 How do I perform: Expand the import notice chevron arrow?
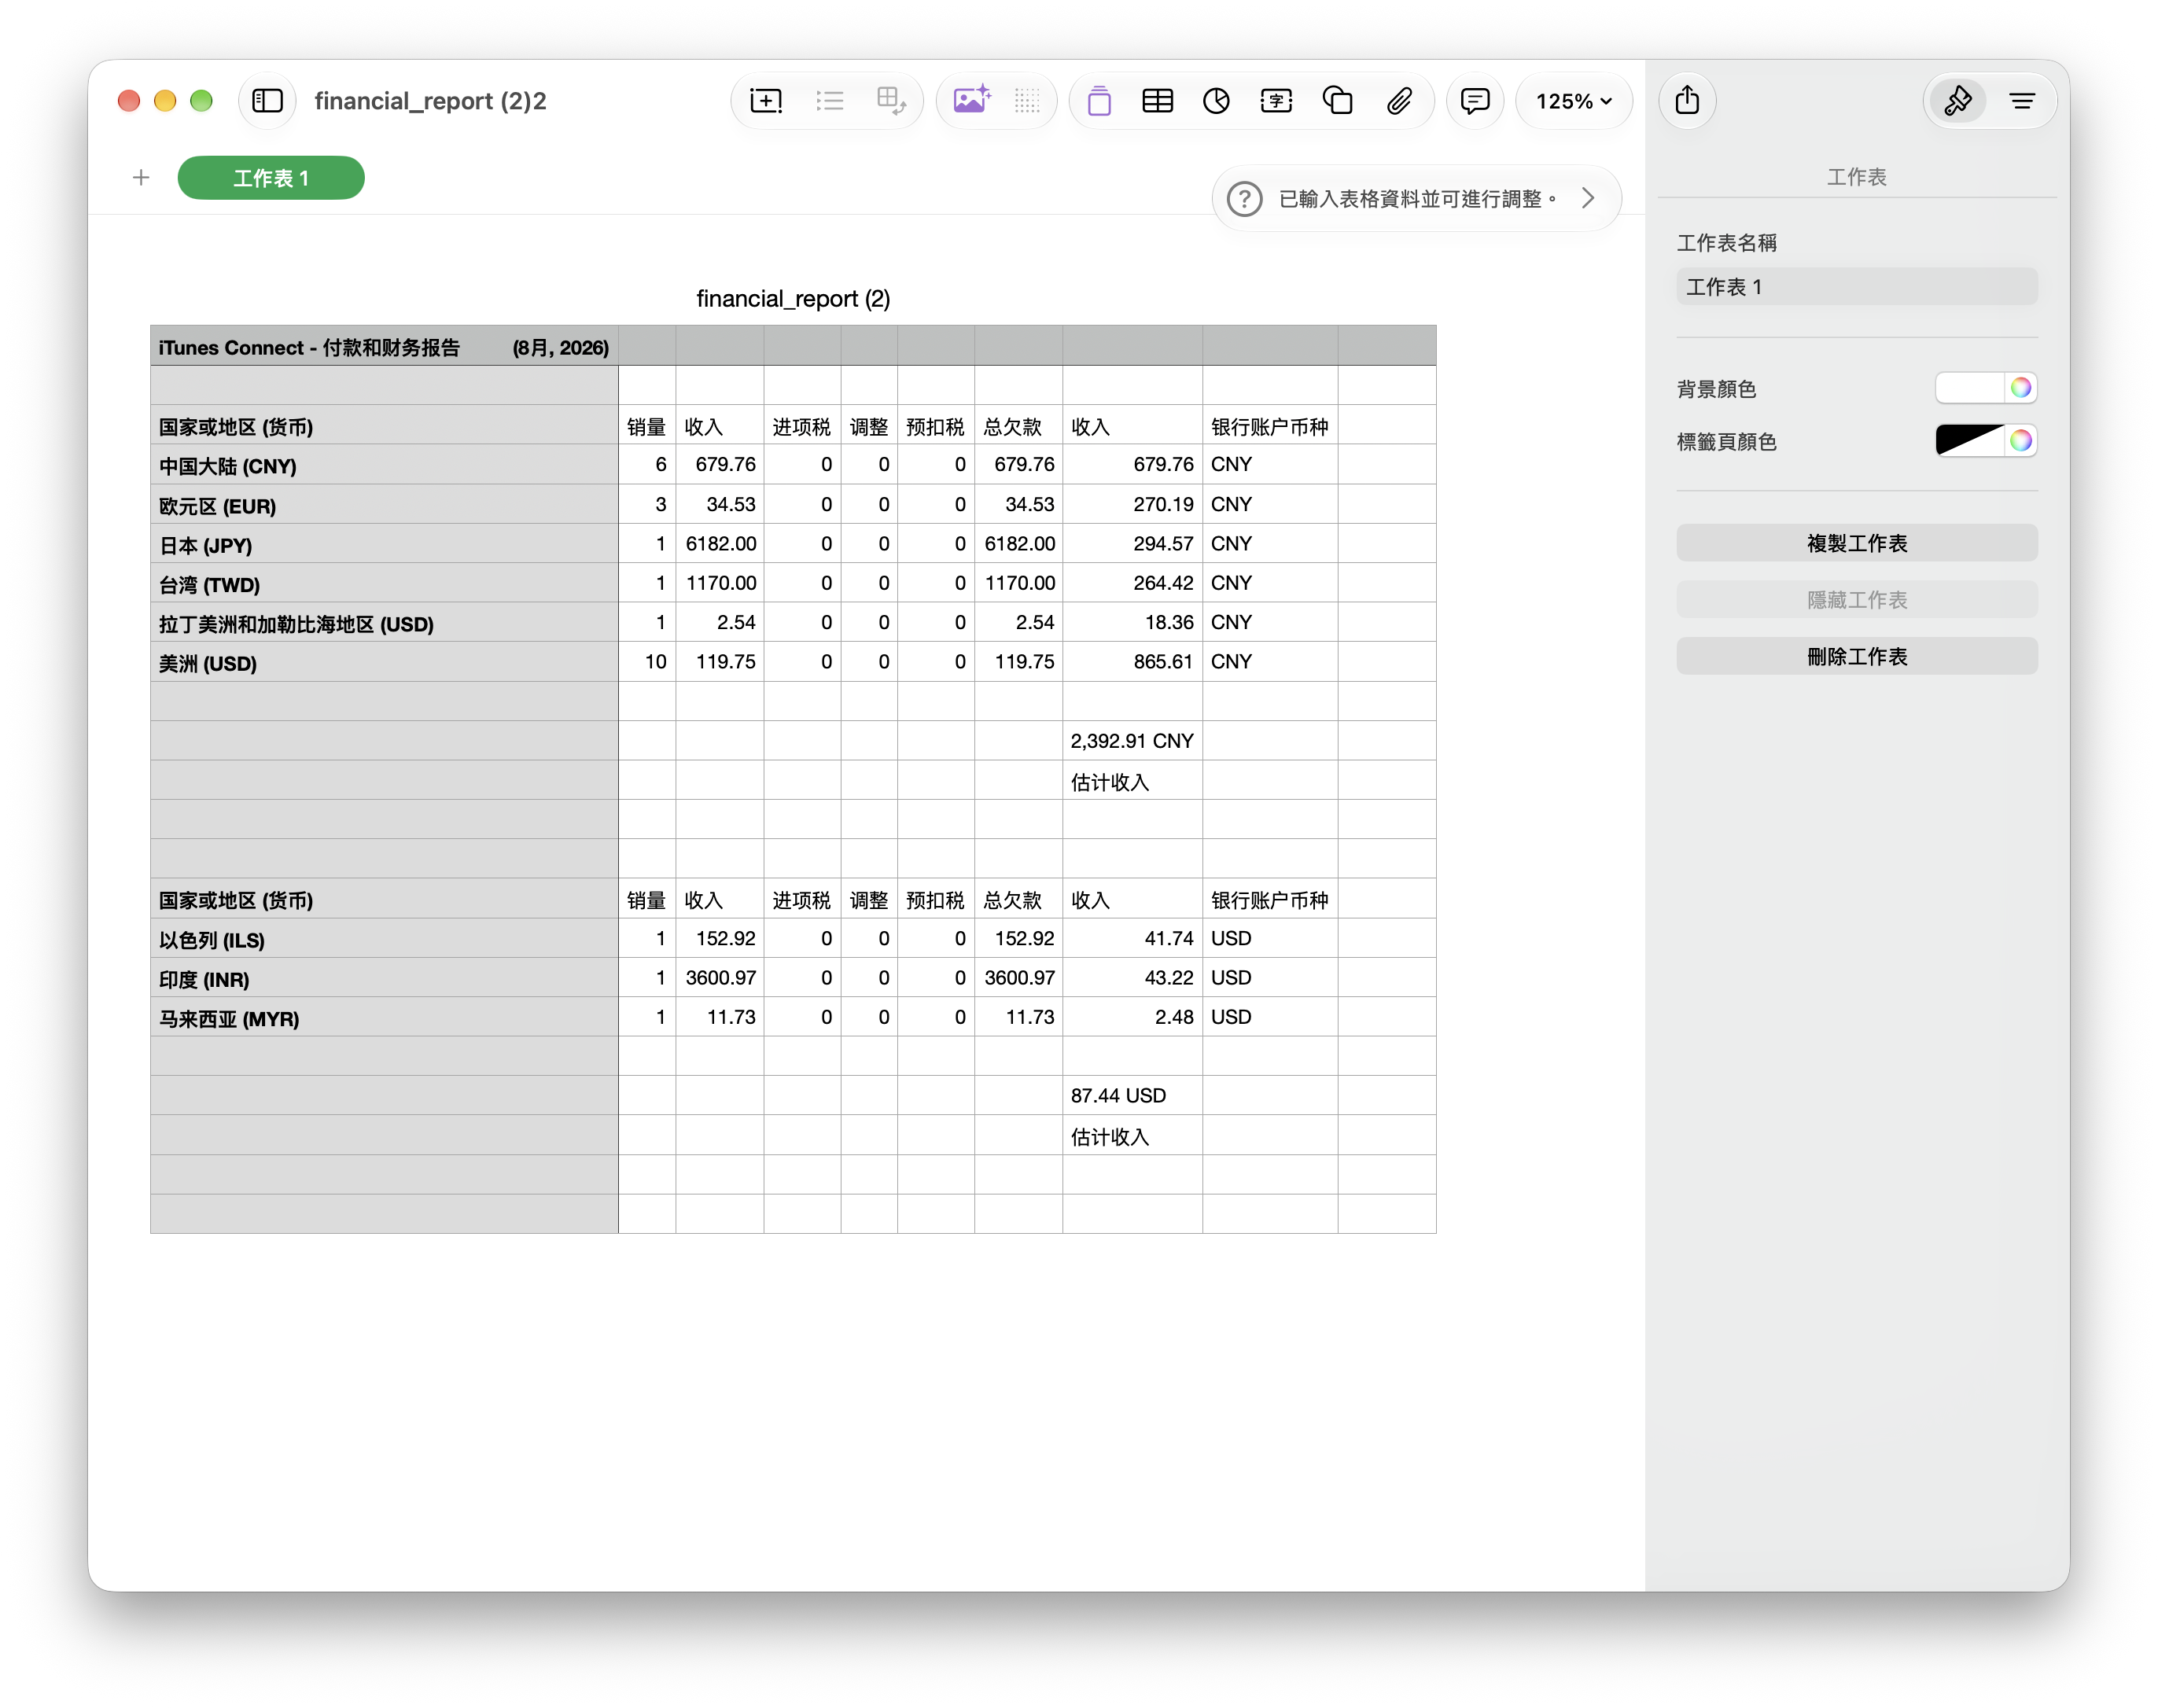1588,198
